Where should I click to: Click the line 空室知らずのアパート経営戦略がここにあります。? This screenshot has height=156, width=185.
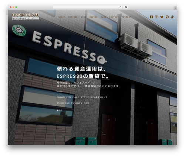click(x=88, y=86)
